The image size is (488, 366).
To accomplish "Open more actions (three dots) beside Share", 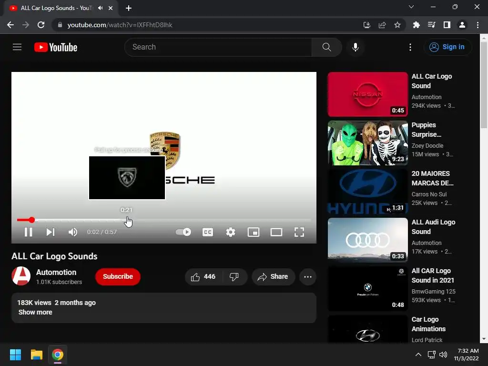I will tap(308, 277).
